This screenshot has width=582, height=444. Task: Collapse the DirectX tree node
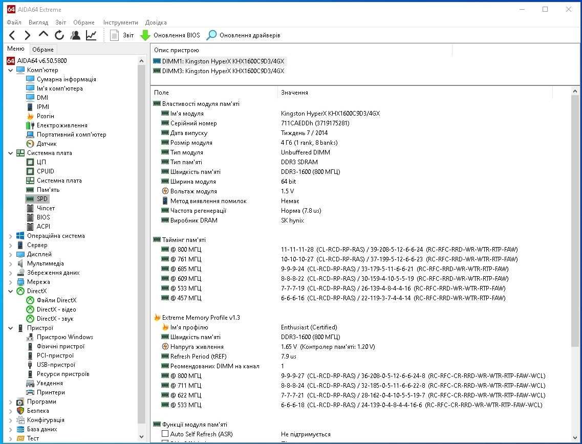10,291
